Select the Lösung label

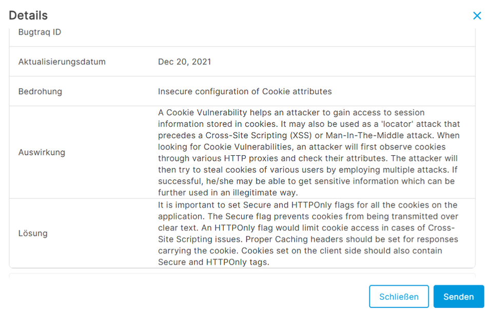(x=33, y=233)
